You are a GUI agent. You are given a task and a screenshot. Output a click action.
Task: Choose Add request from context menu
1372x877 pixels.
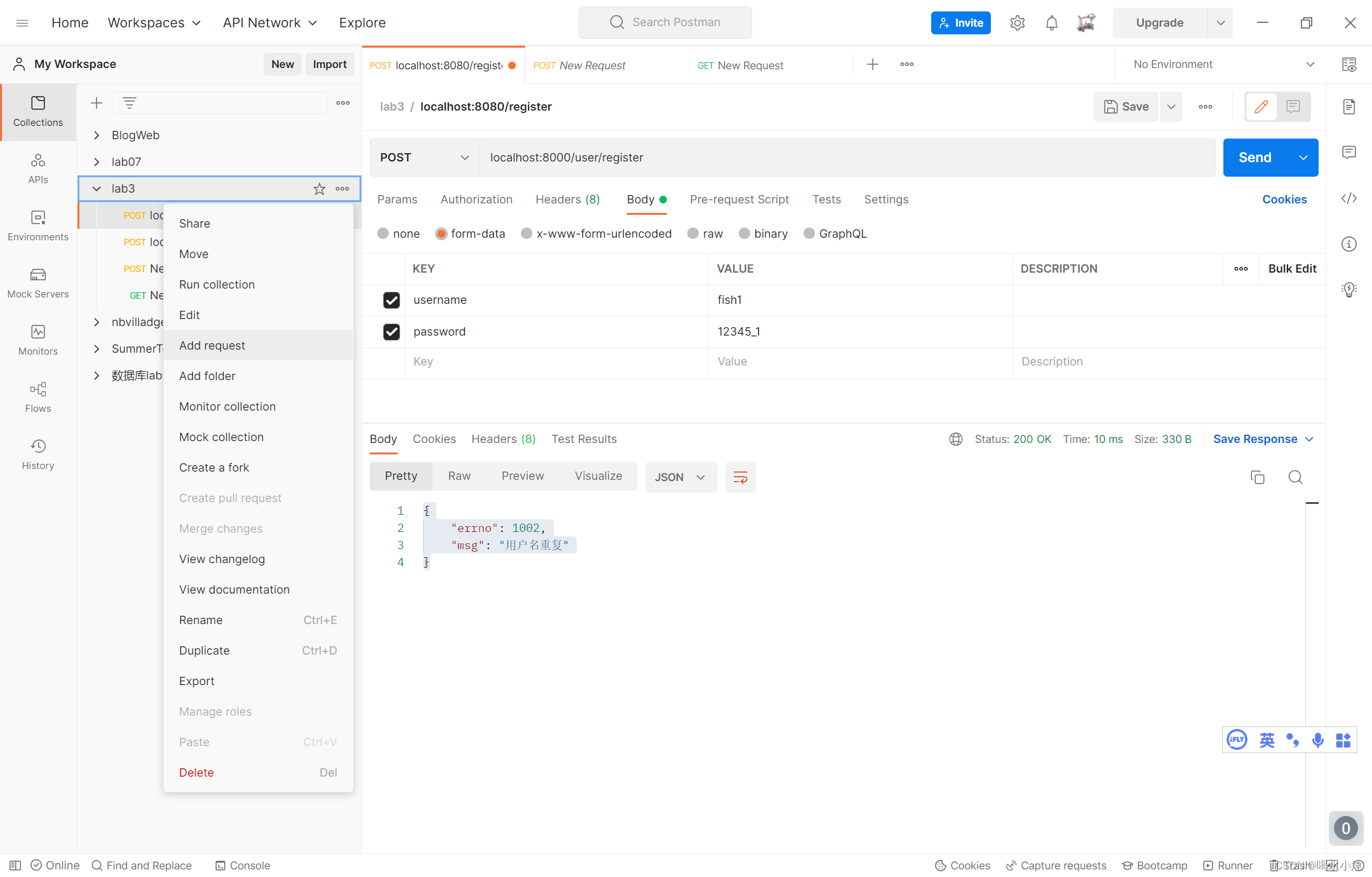(212, 346)
